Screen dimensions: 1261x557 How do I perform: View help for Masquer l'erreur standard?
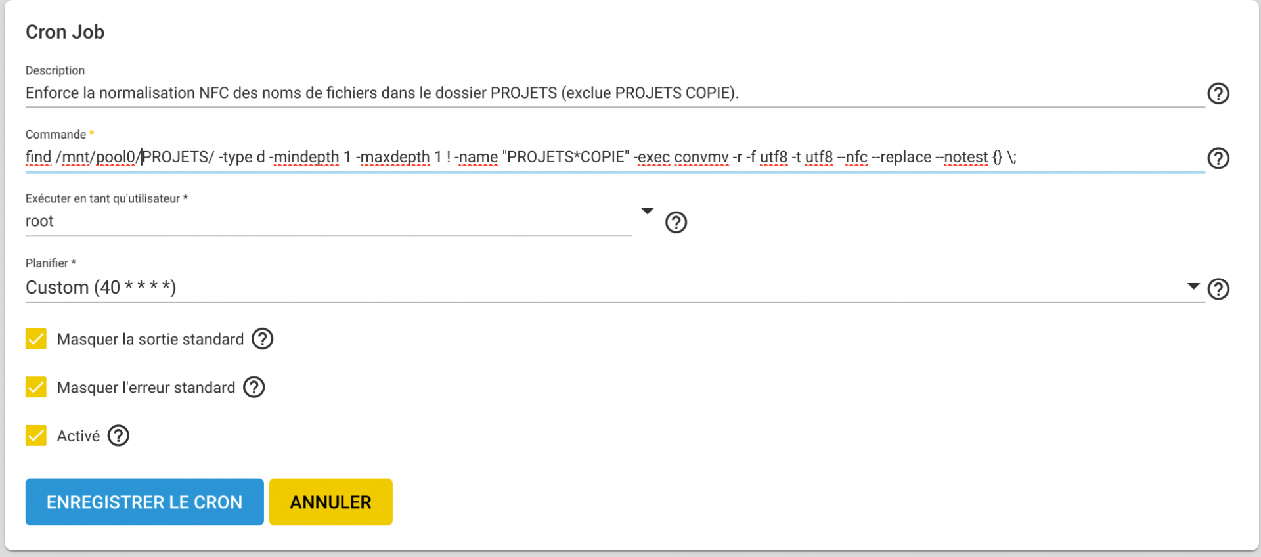pyautogui.click(x=254, y=388)
